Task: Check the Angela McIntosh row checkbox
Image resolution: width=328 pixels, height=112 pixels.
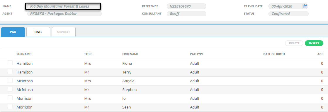Action: tap(10, 80)
